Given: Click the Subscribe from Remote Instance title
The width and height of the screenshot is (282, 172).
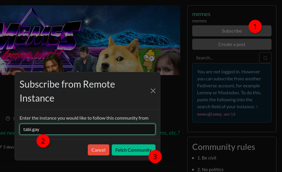Looking at the screenshot, I should coord(67,91).
